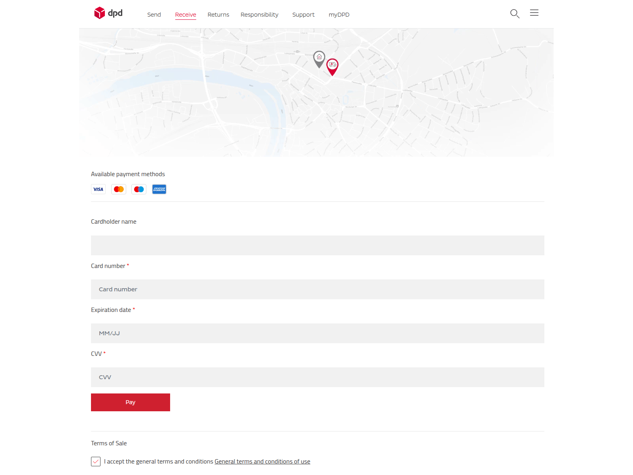Click the DPD logo
The width and height of the screenshot is (633, 475).
tap(108, 13)
